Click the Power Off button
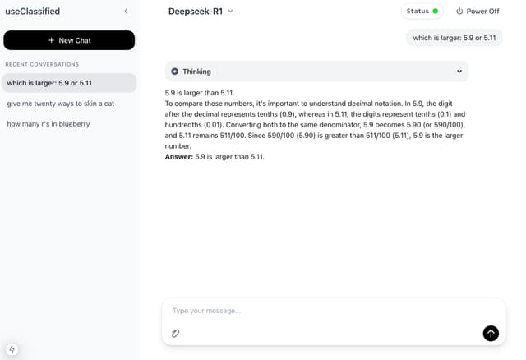 tap(478, 12)
